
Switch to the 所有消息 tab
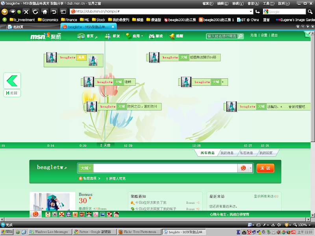pyautogui.click(x=208, y=153)
